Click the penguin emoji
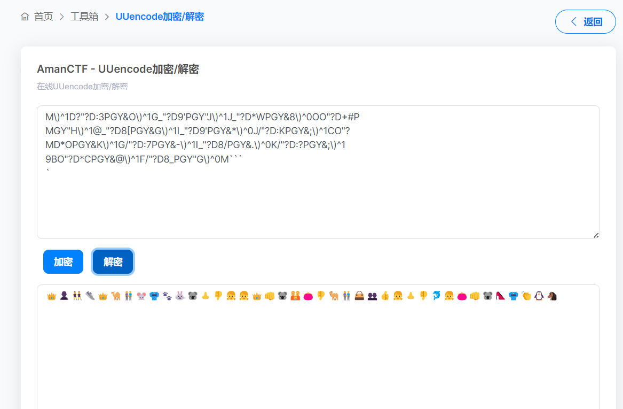The height and width of the screenshot is (409, 623). pyautogui.click(x=539, y=296)
